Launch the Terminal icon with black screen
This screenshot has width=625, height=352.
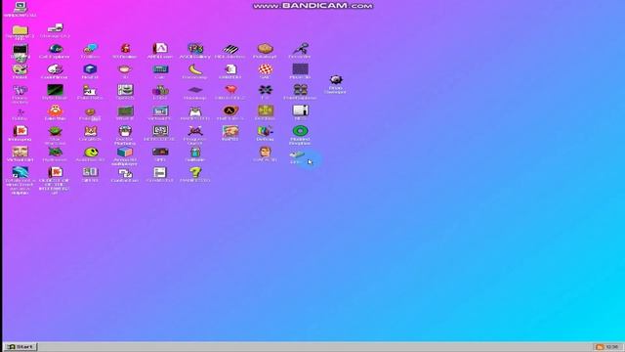point(20,49)
